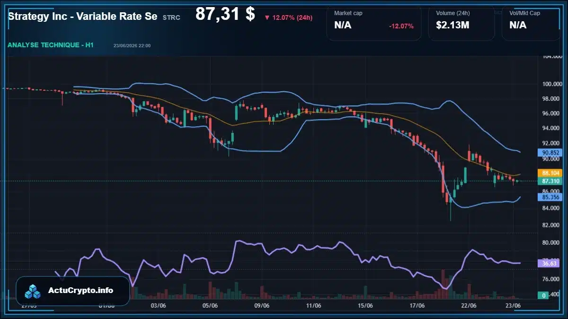Click the ActuCrypto.info cube logo icon
Screen dimensions: 568x319
click(x=33, y=291)
